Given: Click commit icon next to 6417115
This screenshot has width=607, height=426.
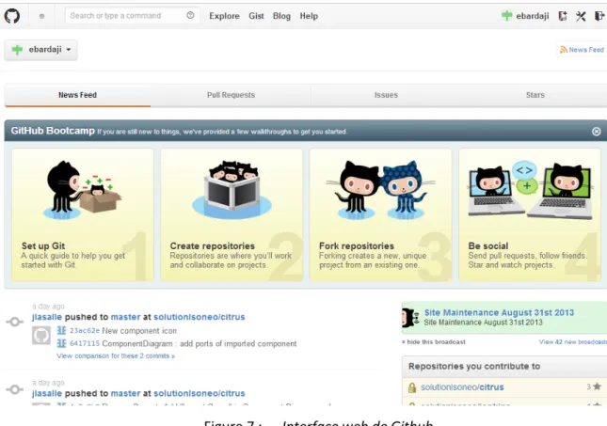Looking at the screenshot, I should 61,343.
